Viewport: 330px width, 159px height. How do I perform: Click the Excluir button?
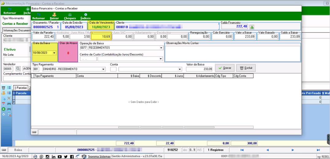tap(246, 68)
